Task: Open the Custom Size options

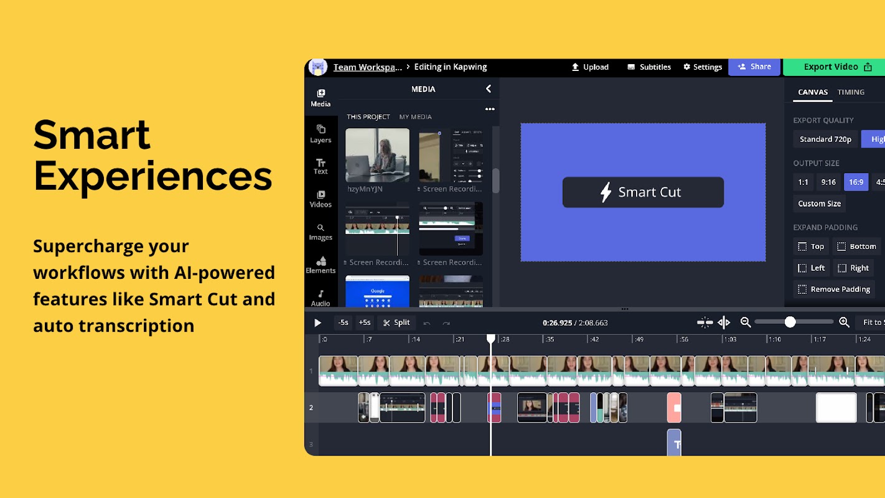Action: (x=819, y=204)
